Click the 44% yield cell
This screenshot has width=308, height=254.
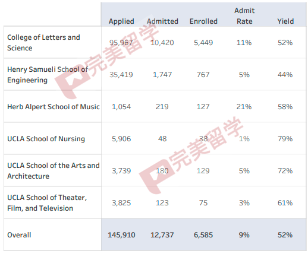point(285,75)
